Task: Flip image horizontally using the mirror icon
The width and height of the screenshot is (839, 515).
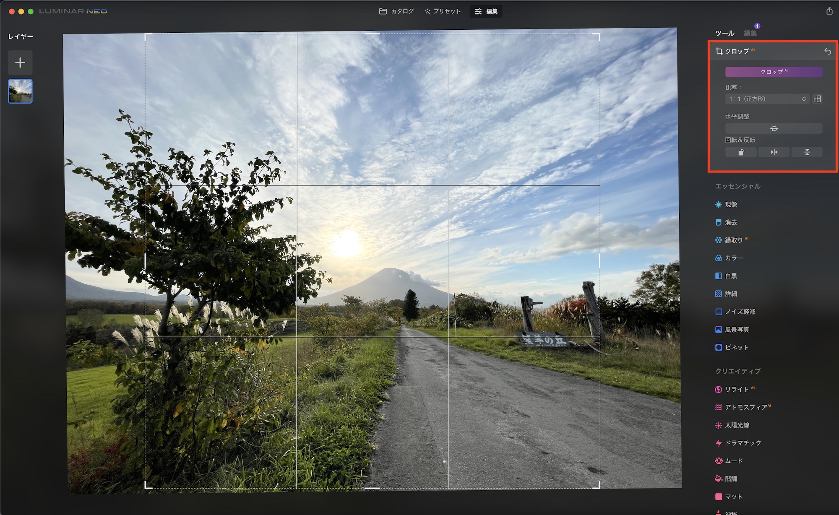Action: 774,152
